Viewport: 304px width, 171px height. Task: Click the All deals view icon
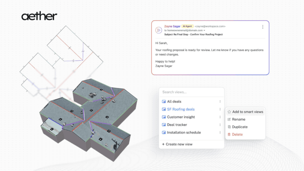point(164,102)
